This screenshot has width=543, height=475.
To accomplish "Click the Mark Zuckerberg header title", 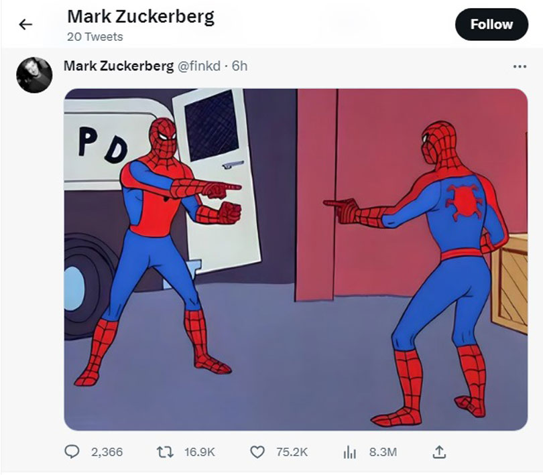I will [141, 16].
